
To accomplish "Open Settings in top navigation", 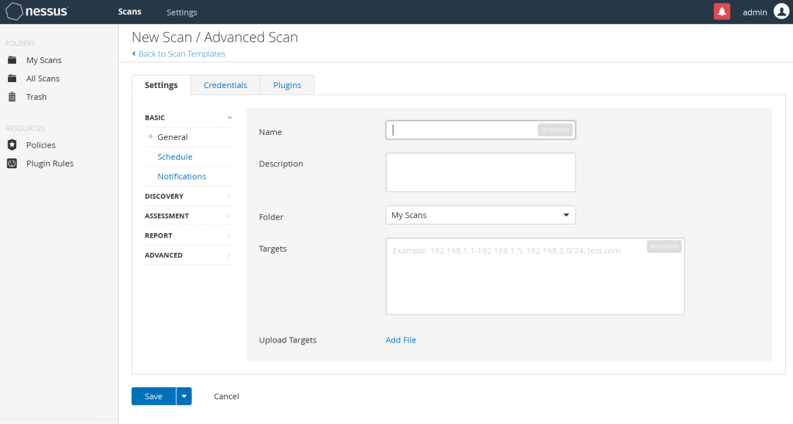I will [181, 12].
